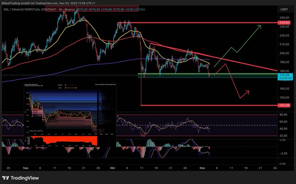This screenshot has height=184, width=296.
Task: Click the 20,00 RSI axis value
Action: 283,136
